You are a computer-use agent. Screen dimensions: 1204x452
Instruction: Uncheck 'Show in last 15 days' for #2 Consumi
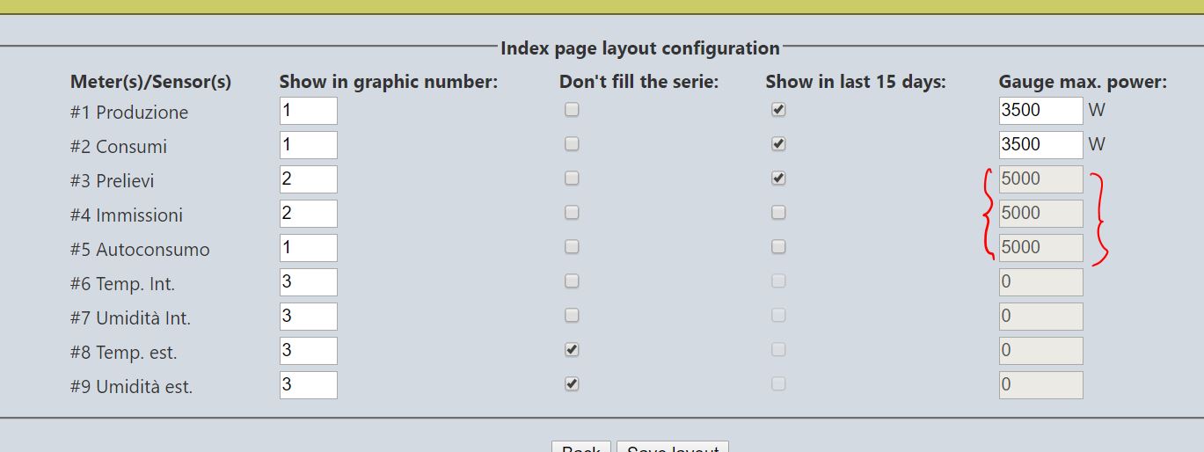pos(778,144)
